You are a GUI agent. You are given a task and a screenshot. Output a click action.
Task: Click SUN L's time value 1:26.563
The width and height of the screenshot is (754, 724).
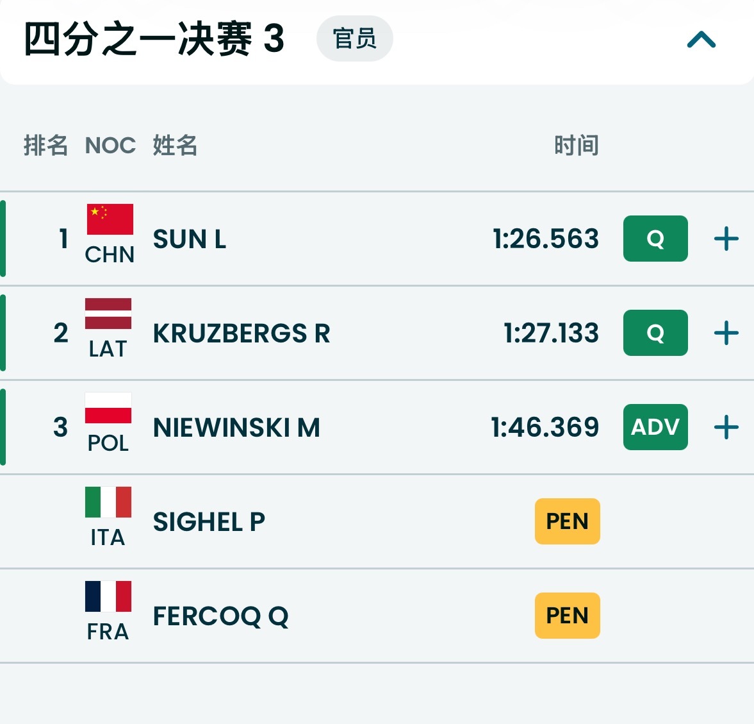(x=545, y=239)
